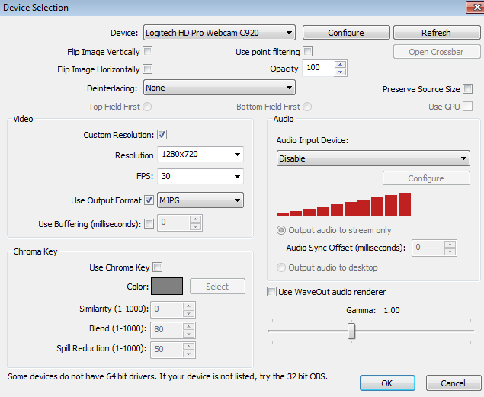Click the Opacity value field
This screenshot has width=484, height=397.
click(x=319, y=68)
